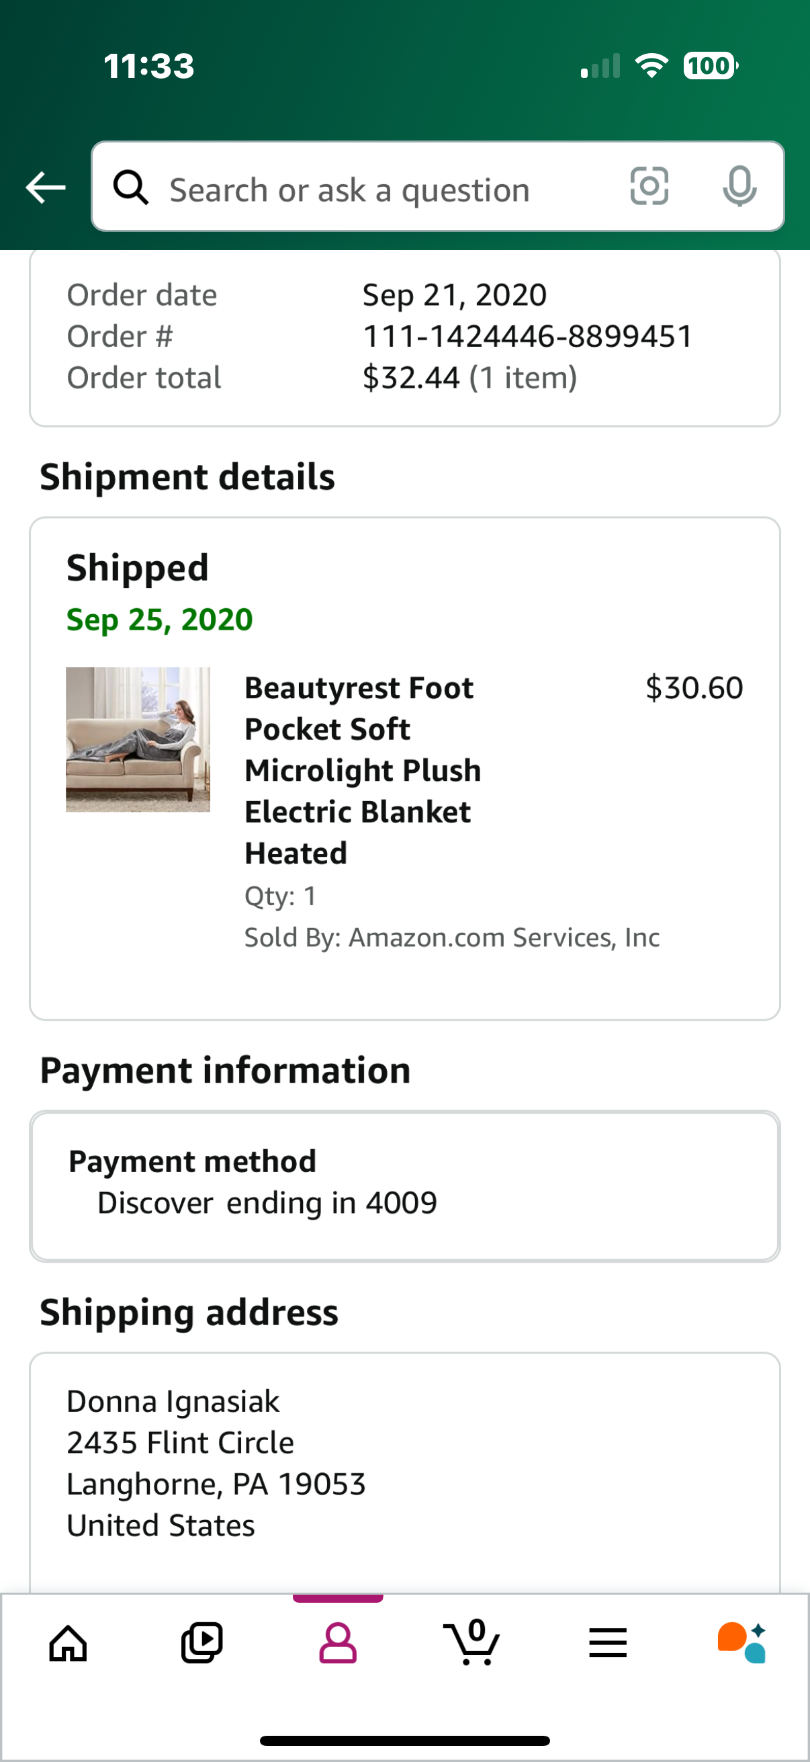Open the Inspire video feed icon

pos(201,1642)
